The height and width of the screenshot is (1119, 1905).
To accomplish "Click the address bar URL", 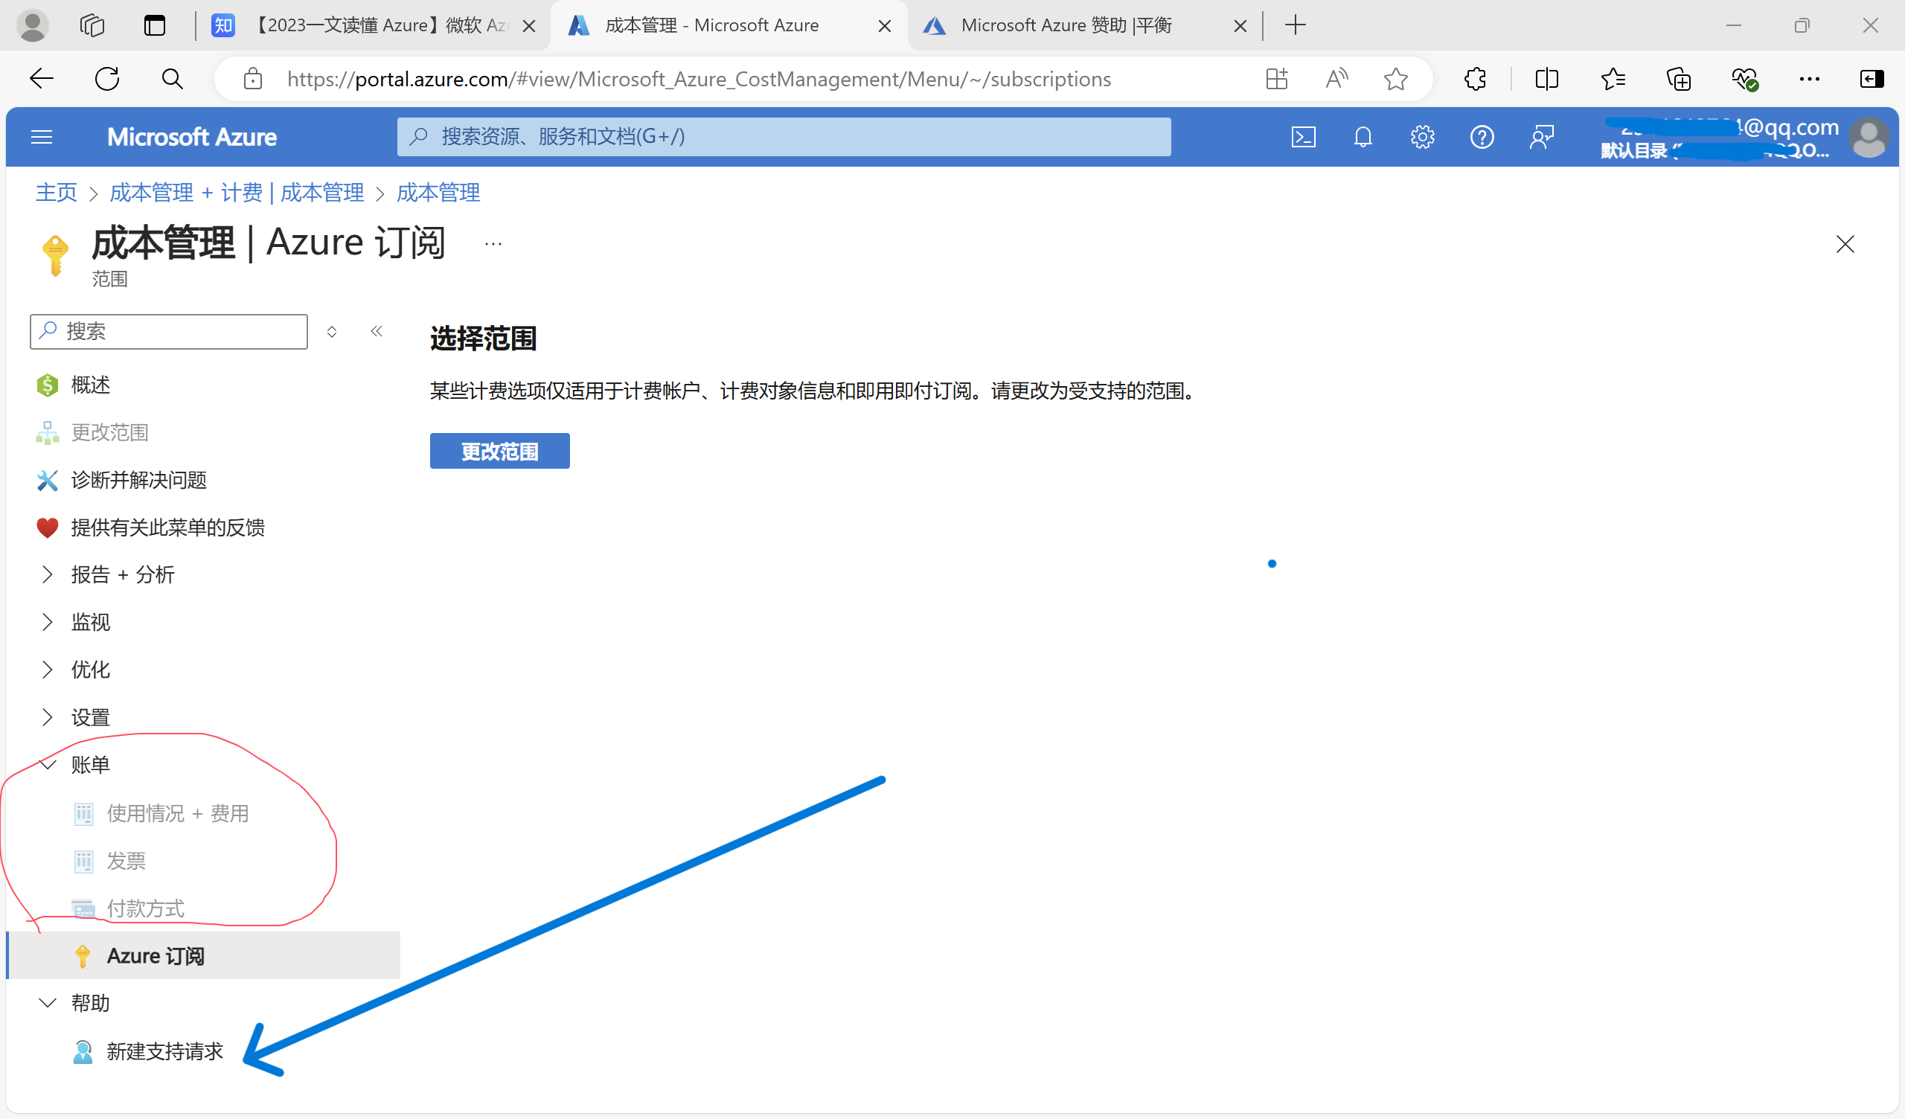I will click(699, 79).
